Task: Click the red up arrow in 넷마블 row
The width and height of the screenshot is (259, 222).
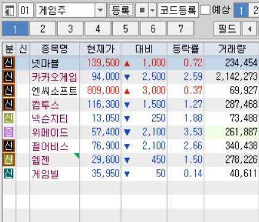Action: (127, 63)
